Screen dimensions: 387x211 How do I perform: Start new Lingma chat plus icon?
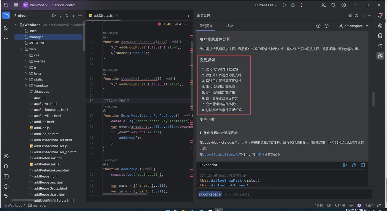point(318,26)
